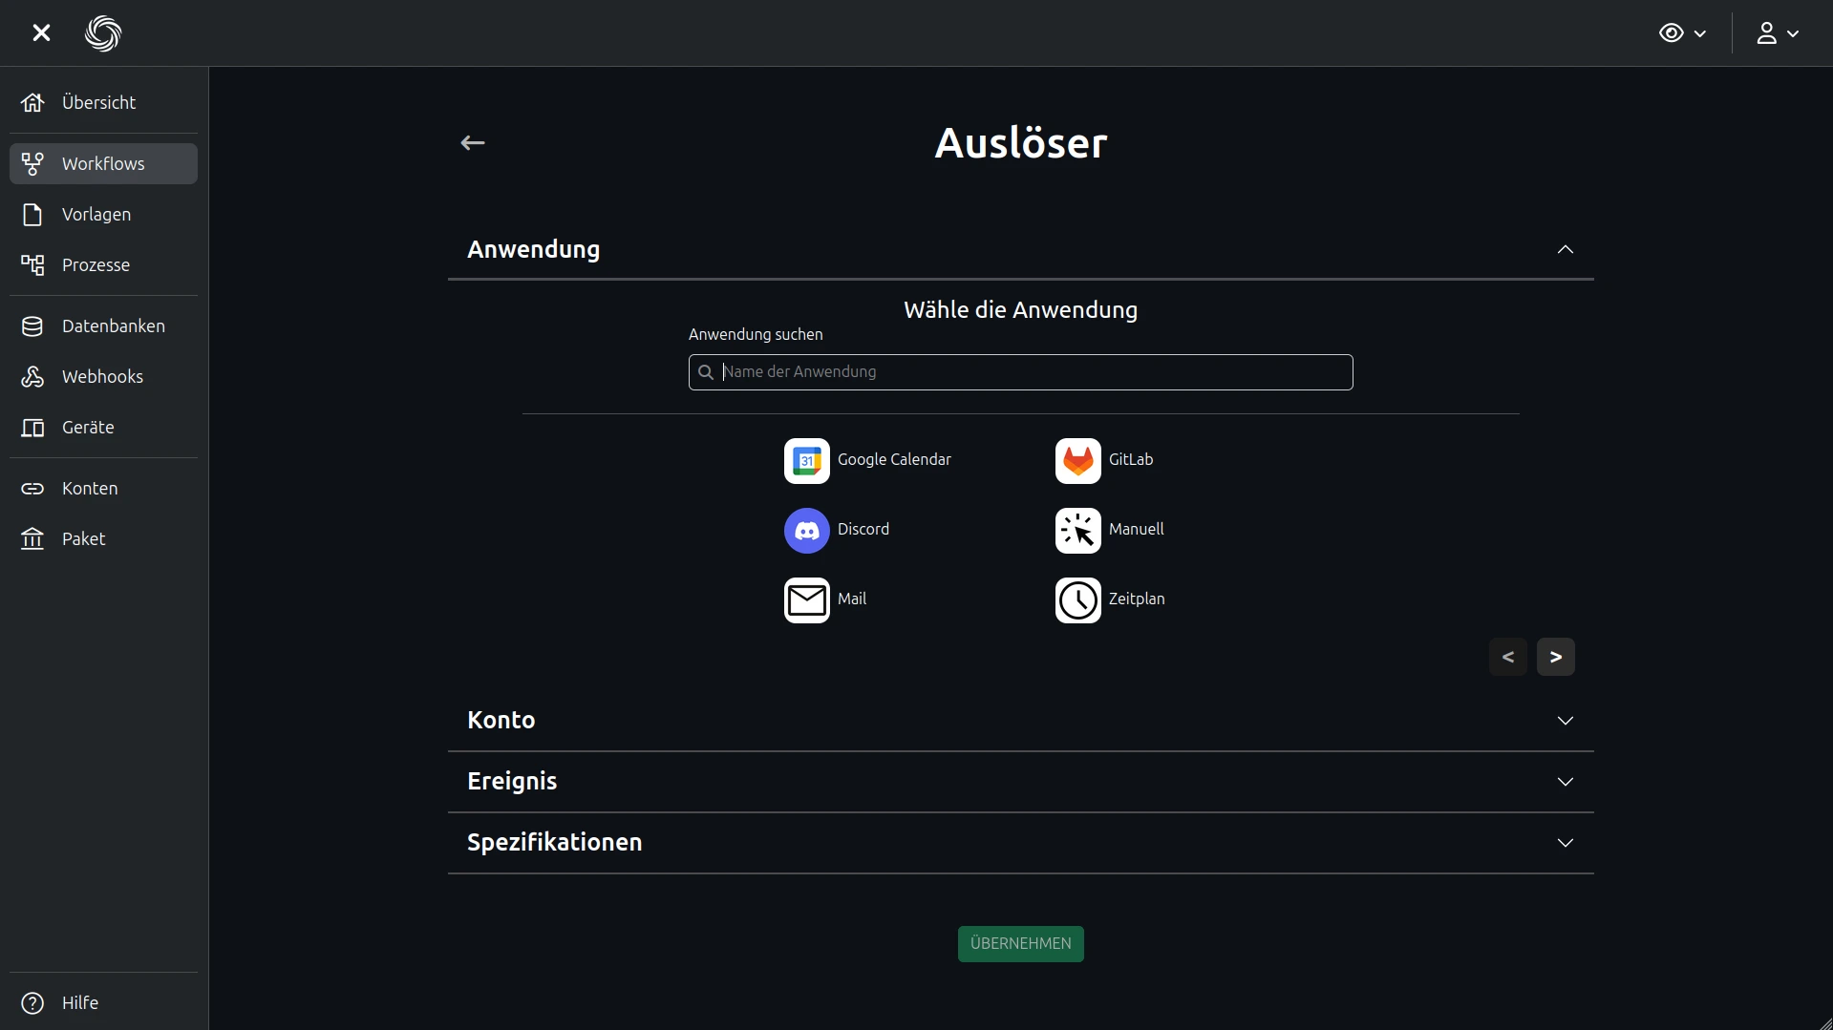Close the sidebar with the X icon
Image resolution: width=1833 pixels, height=1030 pixels.
pos(41,33)
